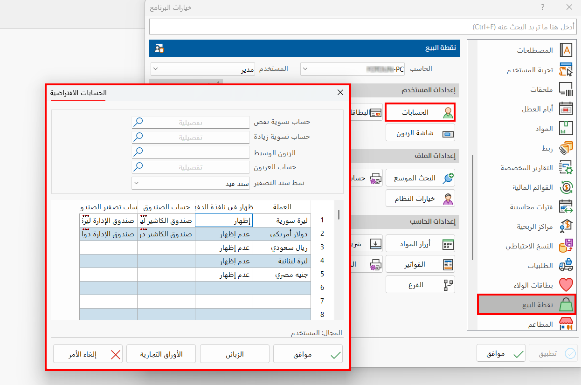Toggle إظهار display for ليرة سورية currency

224,220
